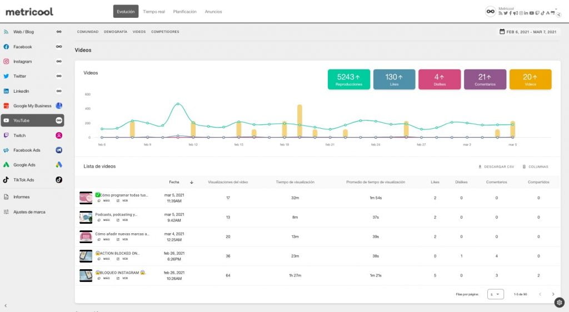
Task: Click the pink Twitch connected account avatar
Action: (x=59, y=135)
